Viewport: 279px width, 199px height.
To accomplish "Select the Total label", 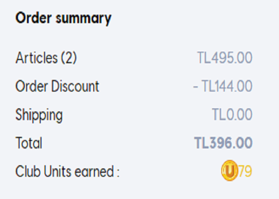I will tap(29, 143).
